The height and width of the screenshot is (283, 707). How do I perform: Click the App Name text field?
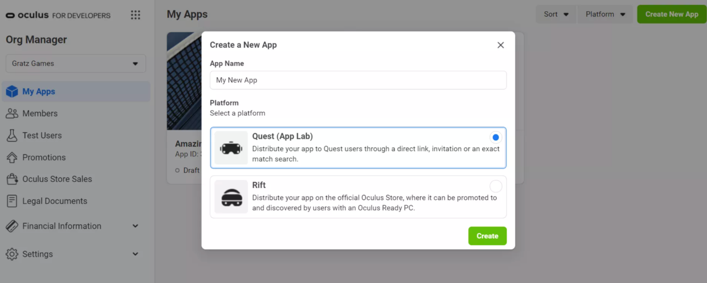point(358,80)
